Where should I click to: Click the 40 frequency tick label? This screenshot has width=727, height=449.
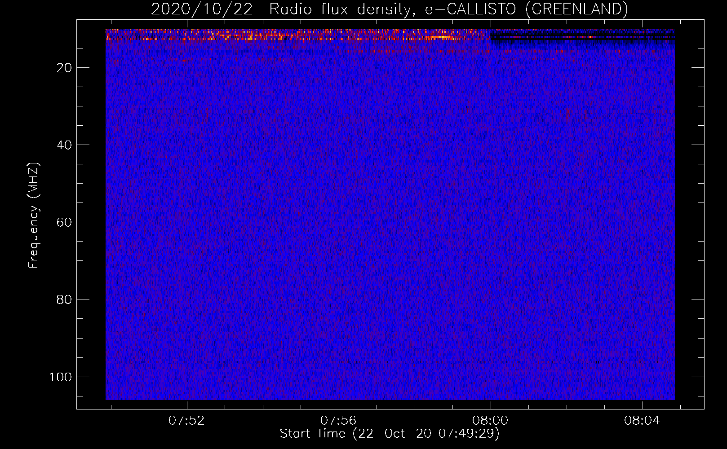(x=64, y=145)
